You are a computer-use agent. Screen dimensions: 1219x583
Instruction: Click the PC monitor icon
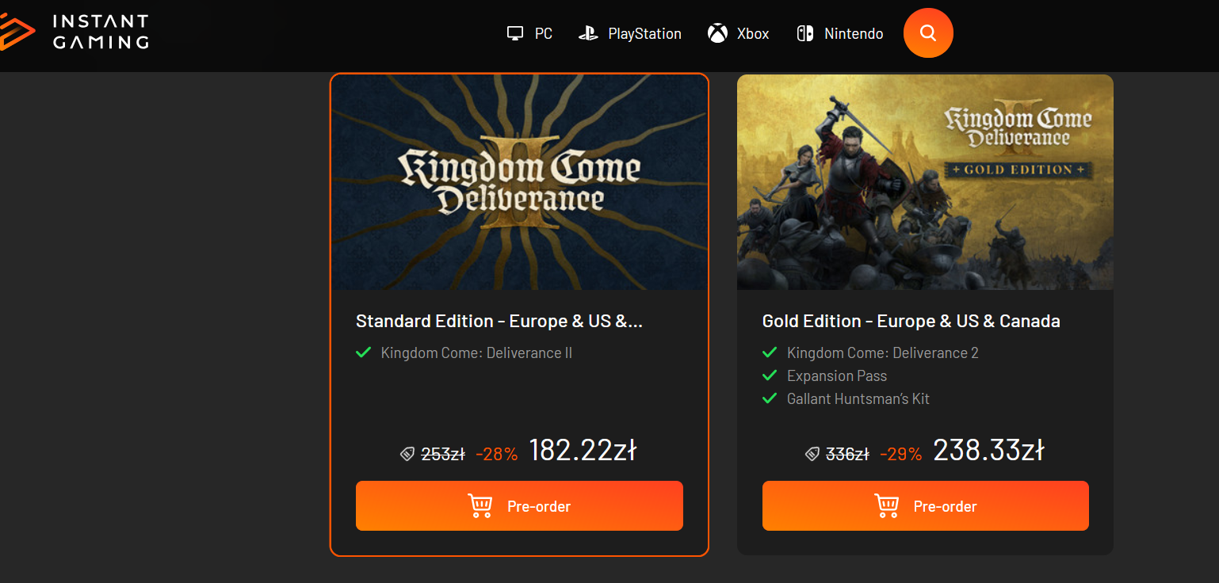(515, 33)
